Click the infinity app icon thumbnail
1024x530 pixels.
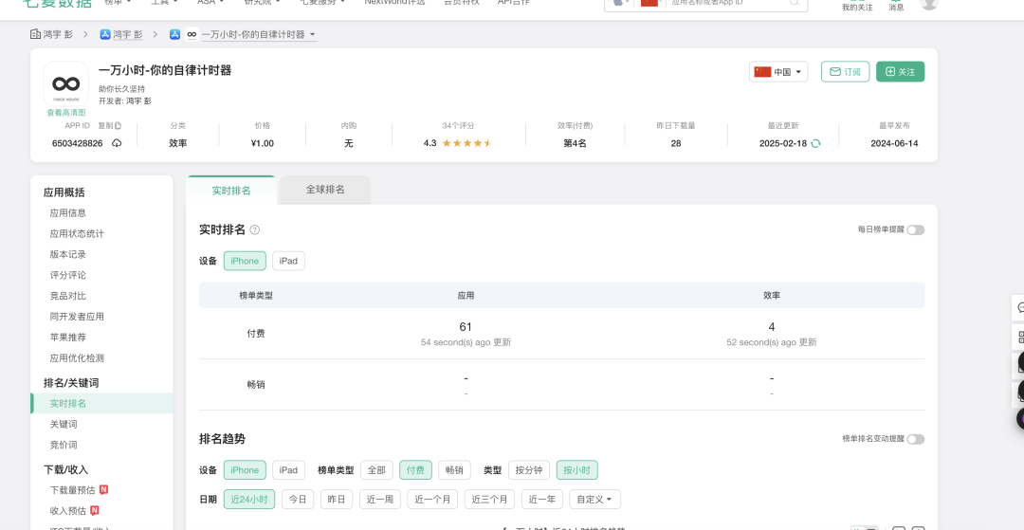[66, 83]
